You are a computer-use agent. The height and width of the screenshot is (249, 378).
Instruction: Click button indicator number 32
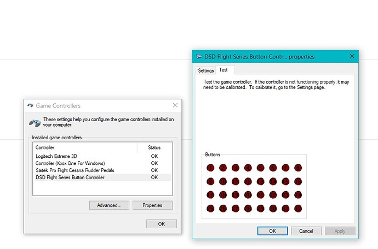pyautogui.click(x=298, y=208)
